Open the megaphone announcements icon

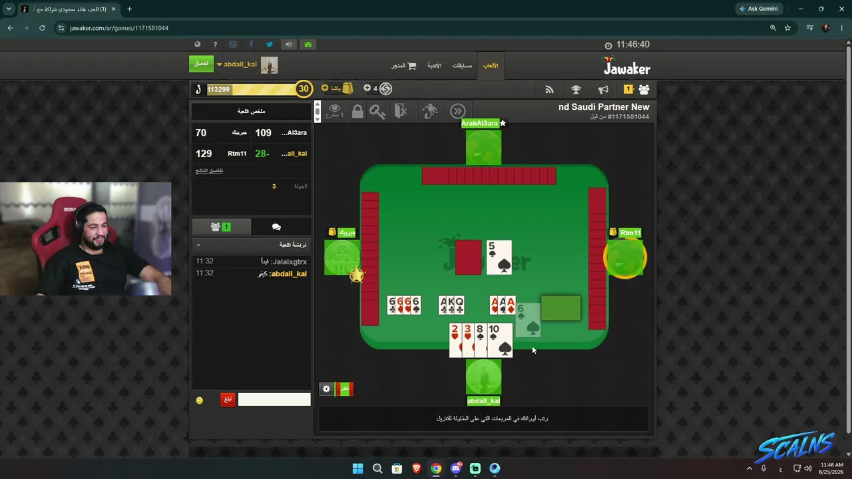click(603, 89)
